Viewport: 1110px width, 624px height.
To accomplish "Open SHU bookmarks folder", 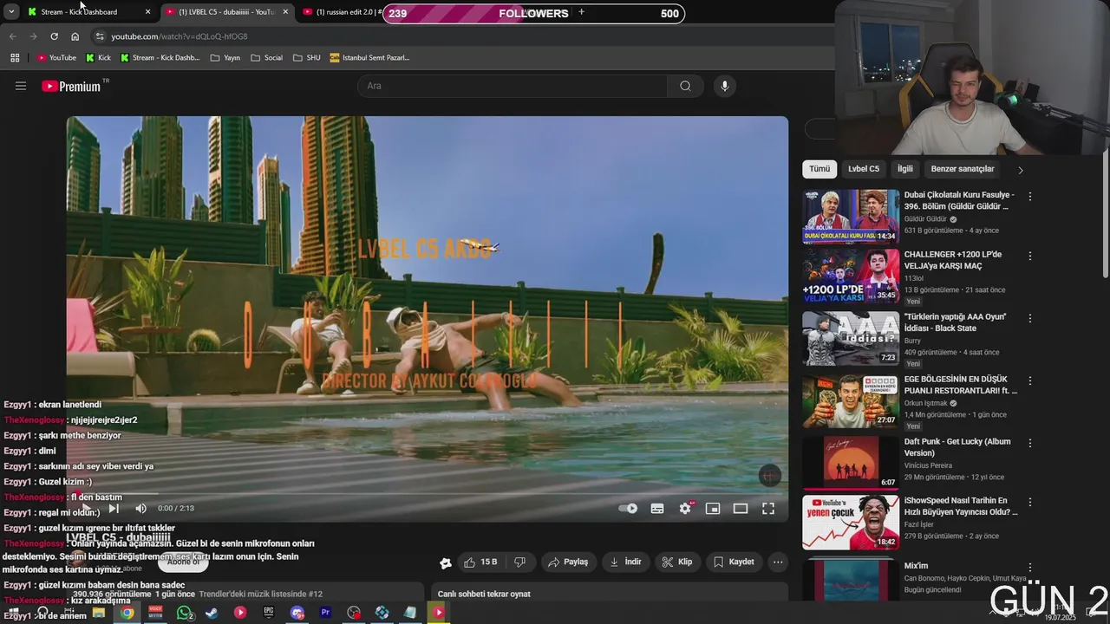I will pos(306,58).
